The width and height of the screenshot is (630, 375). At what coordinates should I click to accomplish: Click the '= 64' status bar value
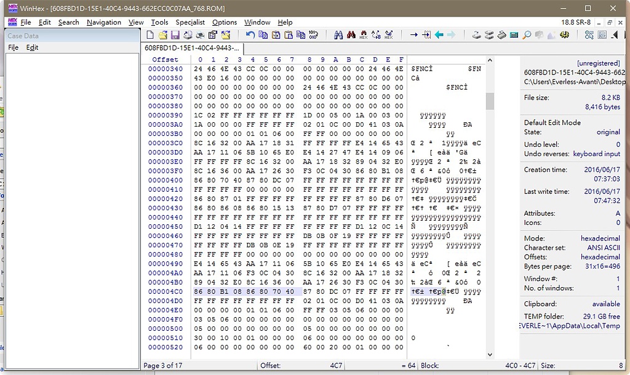409,365
